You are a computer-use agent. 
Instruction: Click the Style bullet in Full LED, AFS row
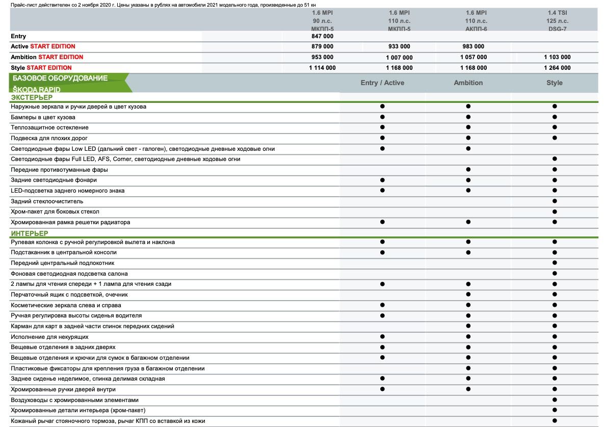pos(555,159)
